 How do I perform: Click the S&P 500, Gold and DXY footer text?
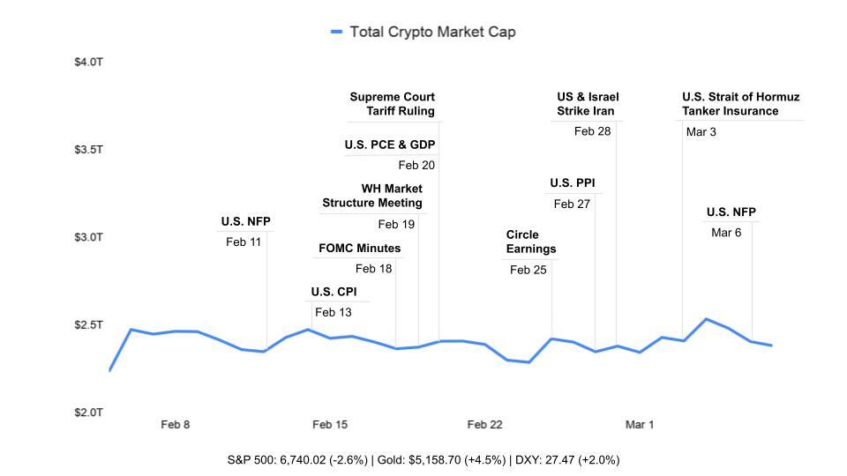click(423, 460)
